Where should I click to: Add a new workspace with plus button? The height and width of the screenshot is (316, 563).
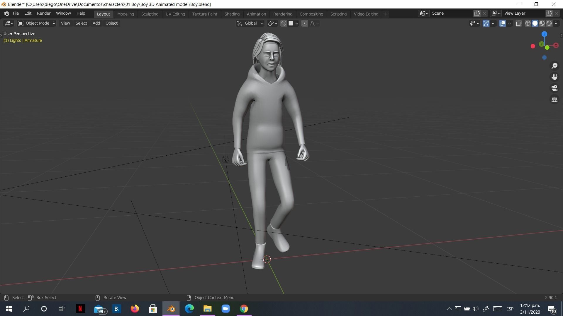click(x=386, y=14)
